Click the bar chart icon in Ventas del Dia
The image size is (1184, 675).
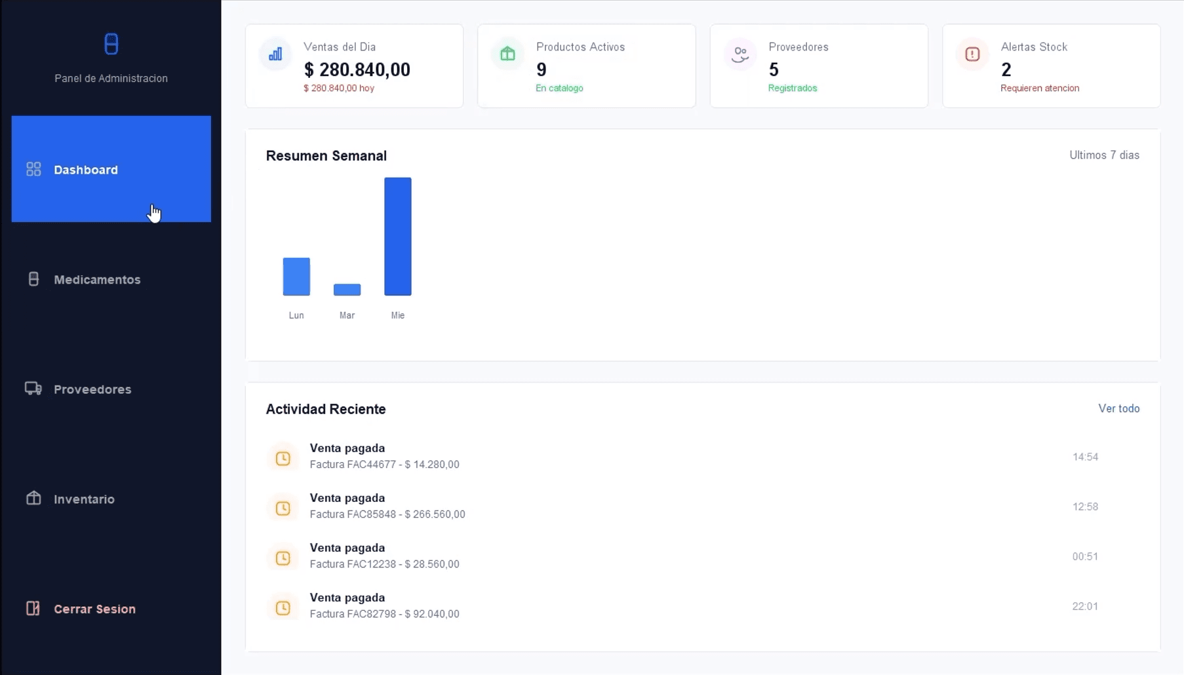coord(275,54)
